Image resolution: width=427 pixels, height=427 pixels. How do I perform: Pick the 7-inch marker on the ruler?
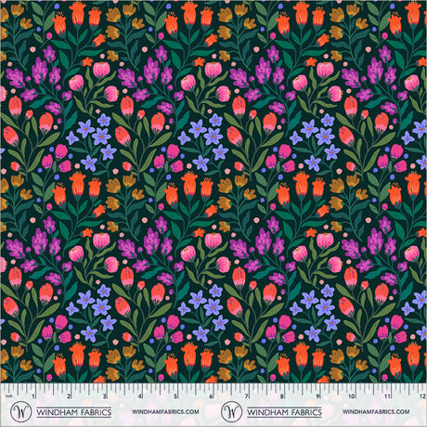click(x=247, y=396)
